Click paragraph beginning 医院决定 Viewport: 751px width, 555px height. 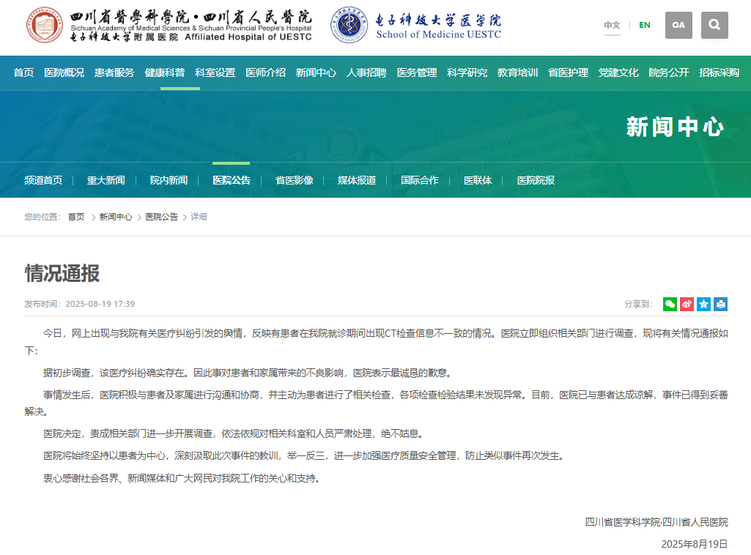[x=234, y=433]
